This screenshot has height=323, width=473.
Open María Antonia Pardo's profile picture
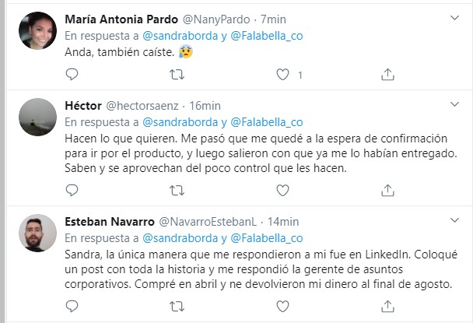pyautogui.click(x=37, y=32)
